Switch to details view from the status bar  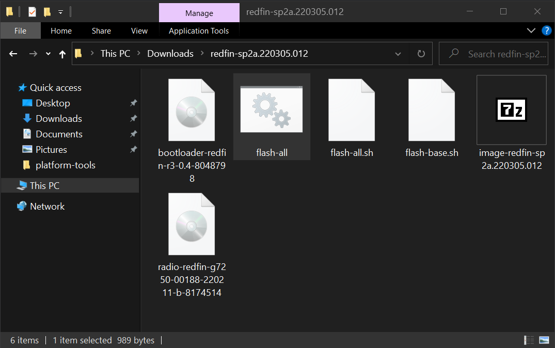529,340
